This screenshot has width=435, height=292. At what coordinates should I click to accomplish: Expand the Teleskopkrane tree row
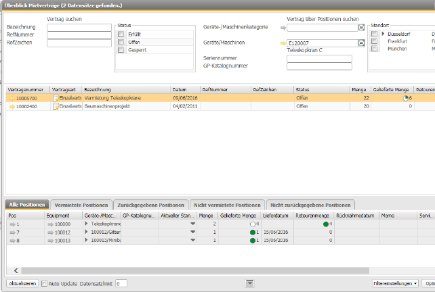(x=87, y=223)
